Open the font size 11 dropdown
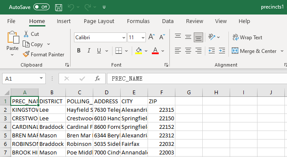Image resolution: width=287 pixels, height=157 pixels. coord(143,38)
